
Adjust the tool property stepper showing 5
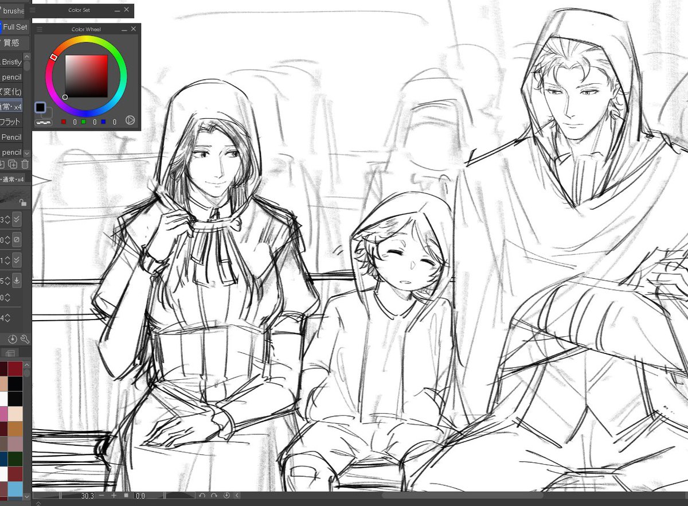(x=7, y=281)
